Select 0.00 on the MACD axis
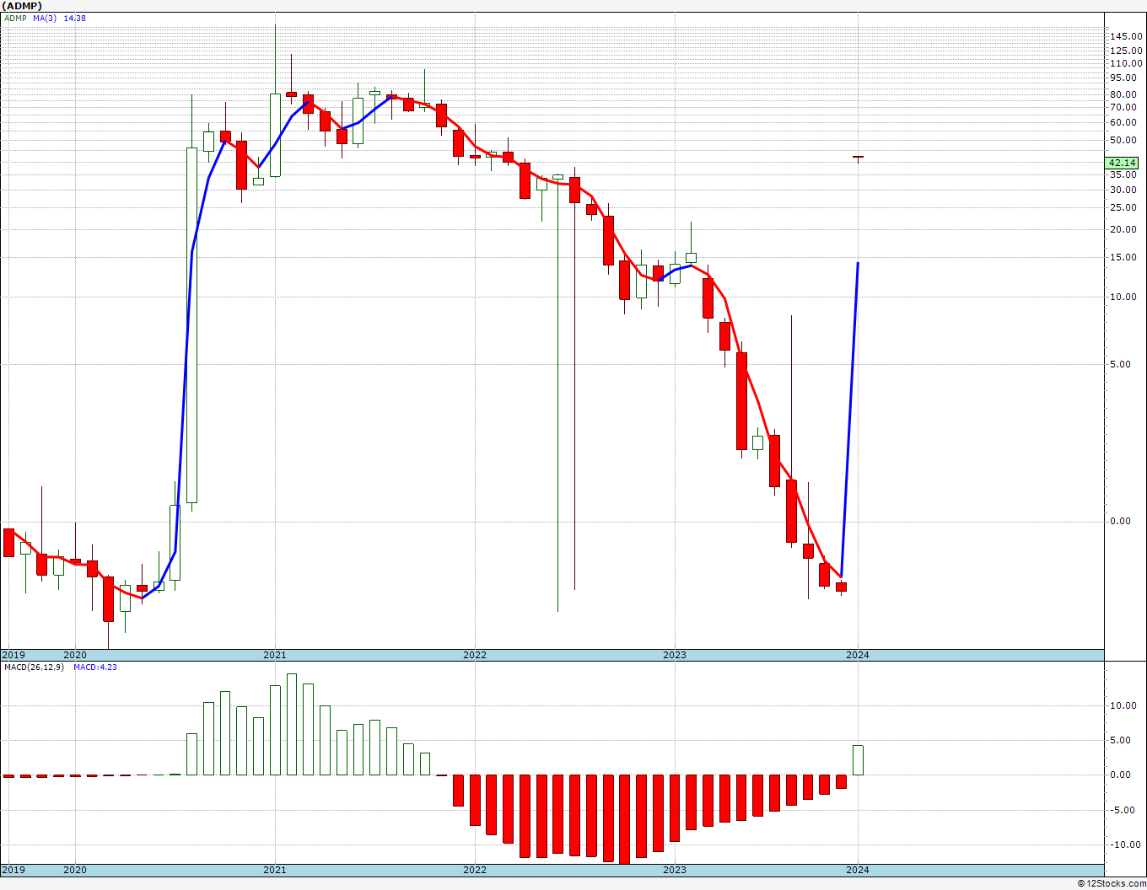This screenshot has width=1147, height=890. [x=1122, y=775]
